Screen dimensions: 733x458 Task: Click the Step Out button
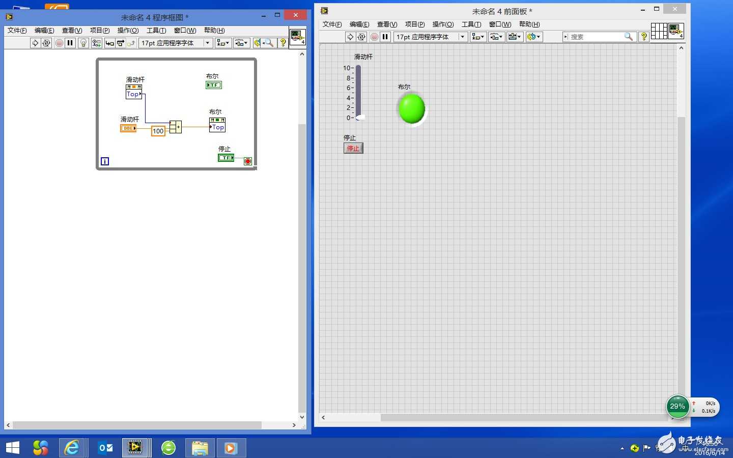pos(131,43)
